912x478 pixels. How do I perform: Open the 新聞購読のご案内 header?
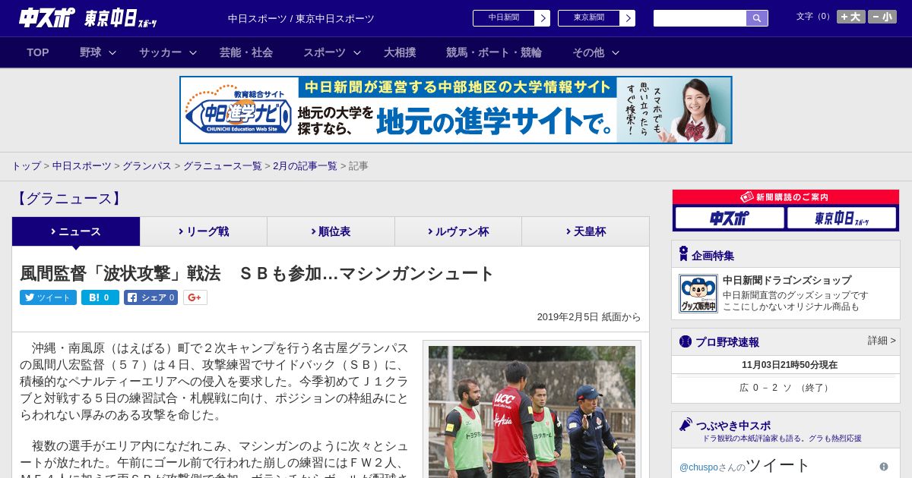point(786,197)
